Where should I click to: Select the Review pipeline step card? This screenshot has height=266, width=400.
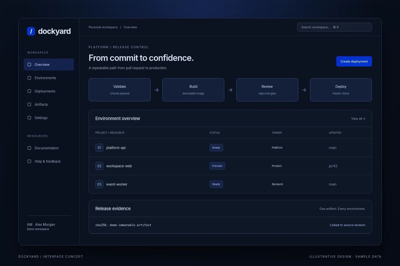coord(267,90)
